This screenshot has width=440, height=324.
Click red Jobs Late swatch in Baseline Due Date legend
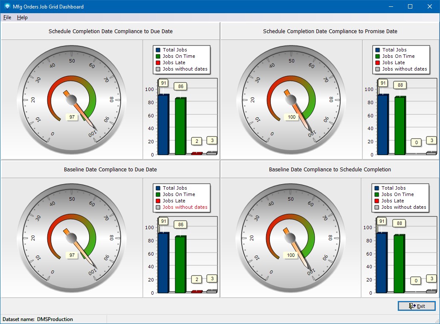tap(158, 201)
